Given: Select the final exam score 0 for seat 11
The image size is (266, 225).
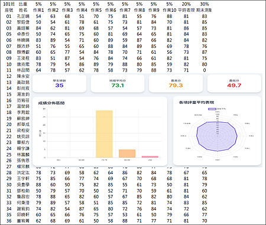Looking at the screenshot, I should [205, 70].
